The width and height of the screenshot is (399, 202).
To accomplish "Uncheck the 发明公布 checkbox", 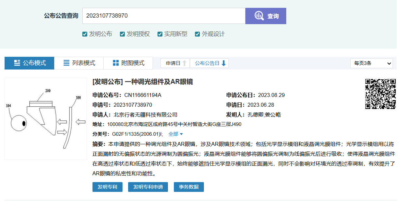I will click(85, 34).
